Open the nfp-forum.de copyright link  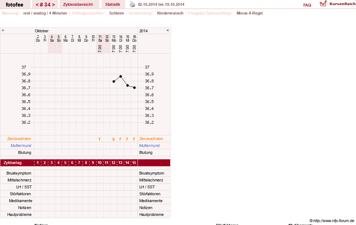coord(332,221)
